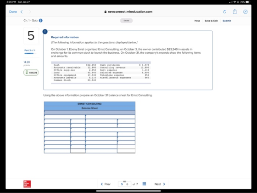Viewport: 257px width, 193px height.
Task: Open first asset account name dropdown
Action: pos(57,121)
